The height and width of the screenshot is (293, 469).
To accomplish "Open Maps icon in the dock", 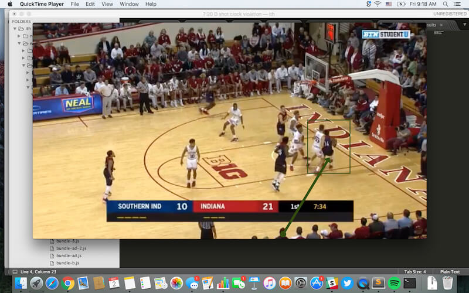I will [161, 283].
